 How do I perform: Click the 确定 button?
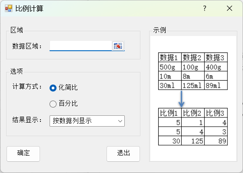point(23,154)
